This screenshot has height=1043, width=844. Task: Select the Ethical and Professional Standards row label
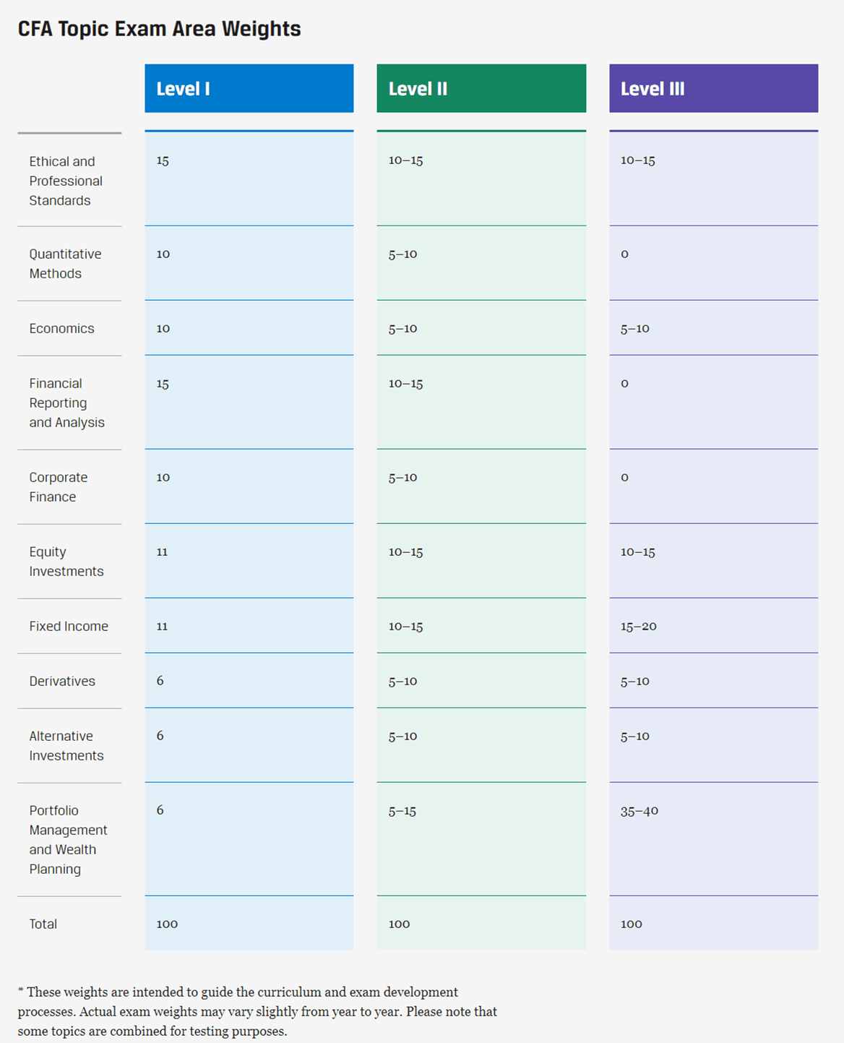[x=65, y=181]
